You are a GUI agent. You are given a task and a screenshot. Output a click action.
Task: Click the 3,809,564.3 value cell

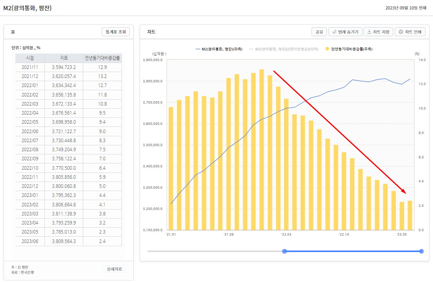(x=64, y=241)
